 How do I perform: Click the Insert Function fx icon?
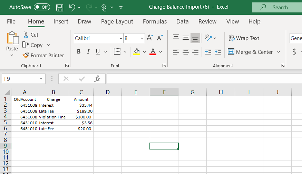[97, 79]
